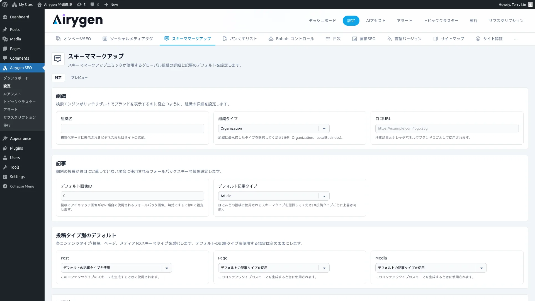Image resolution: width=535 pixels, height=301 pixels.
Task: Open 移行 in top navigation
Action: coord(473,21)
